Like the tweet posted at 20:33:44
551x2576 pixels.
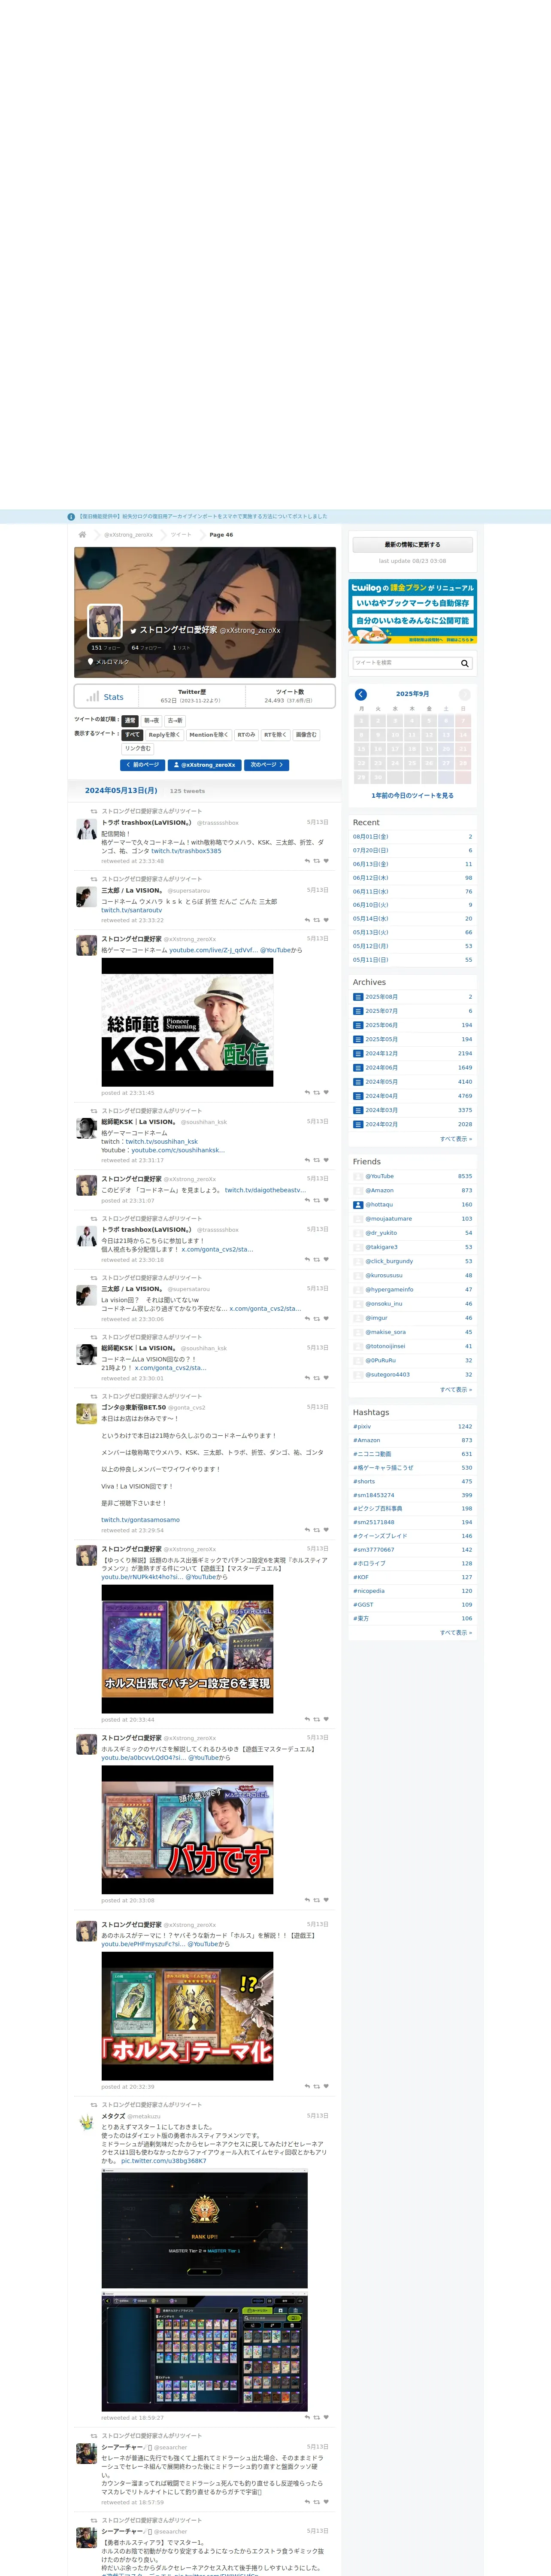point(326,1720)
